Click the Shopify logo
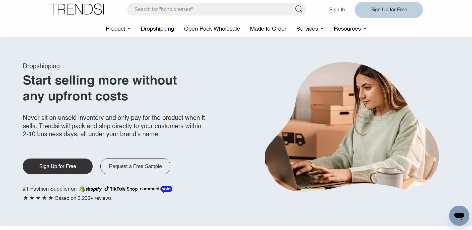 coord(90,189)
